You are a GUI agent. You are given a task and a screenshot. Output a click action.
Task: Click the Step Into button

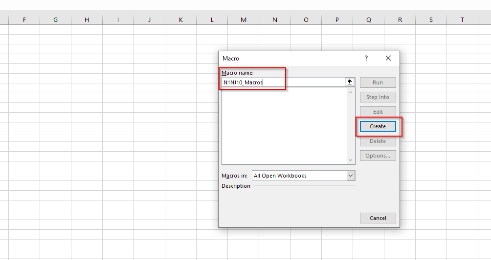point(378,97)
